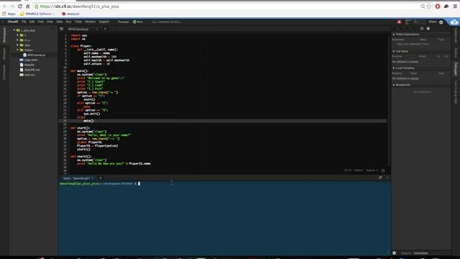This screenshot has height=259, width=460.
Task: Select Makefile in file tree
Action: coord(27,65)
